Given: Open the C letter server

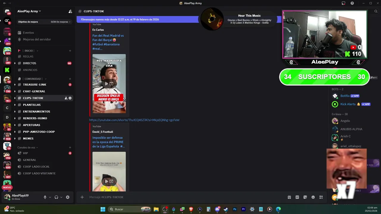Looking at the screenshot, I should click(x=7, y=108).
